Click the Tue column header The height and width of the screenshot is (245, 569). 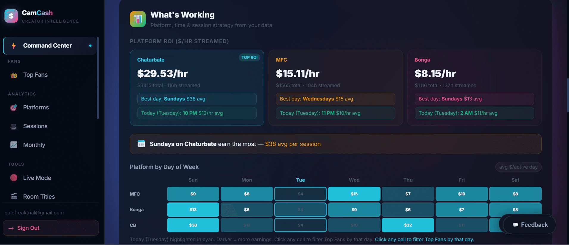300,180
